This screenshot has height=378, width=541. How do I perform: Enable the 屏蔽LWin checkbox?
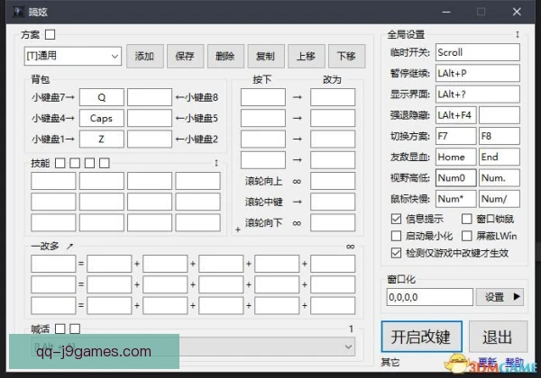pos(467,236)
